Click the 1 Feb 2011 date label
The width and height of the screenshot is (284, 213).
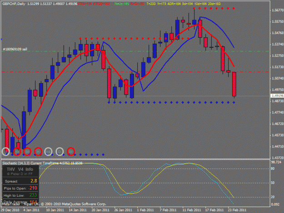(x=145, y=210)
